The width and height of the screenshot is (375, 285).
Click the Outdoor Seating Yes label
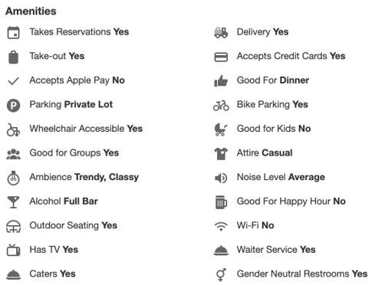tap(73, 225)
